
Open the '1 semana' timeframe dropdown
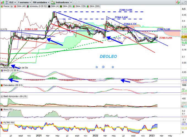tap(24, 2)
